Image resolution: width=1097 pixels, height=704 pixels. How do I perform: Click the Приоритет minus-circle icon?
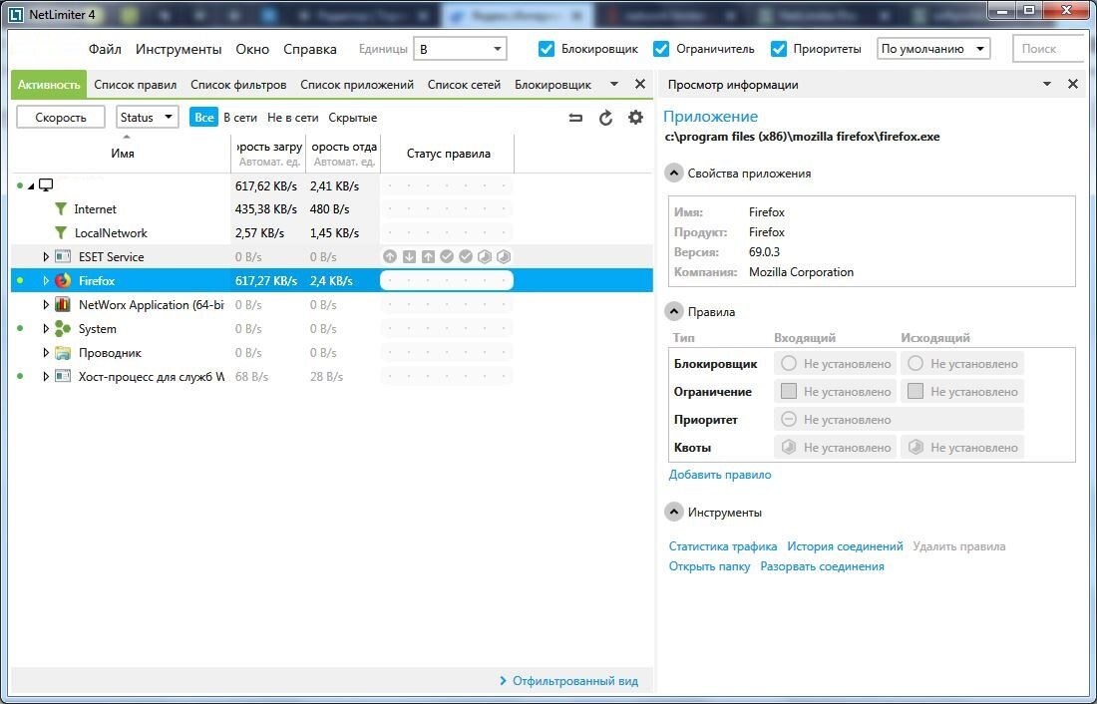[789, 419]
